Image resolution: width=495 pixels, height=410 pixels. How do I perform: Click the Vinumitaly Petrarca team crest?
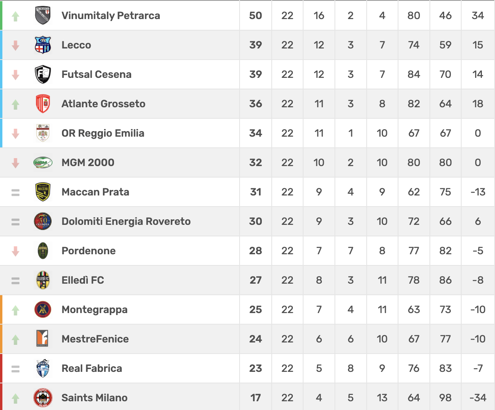(x=43, y=15)
